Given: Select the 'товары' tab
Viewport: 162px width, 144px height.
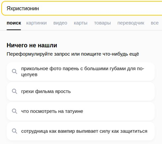Looking at the screenshot, I should click(x=102, y=23).
